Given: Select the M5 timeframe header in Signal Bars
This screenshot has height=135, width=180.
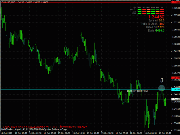Looking at the screenshot, I should (x=144, y=7).
